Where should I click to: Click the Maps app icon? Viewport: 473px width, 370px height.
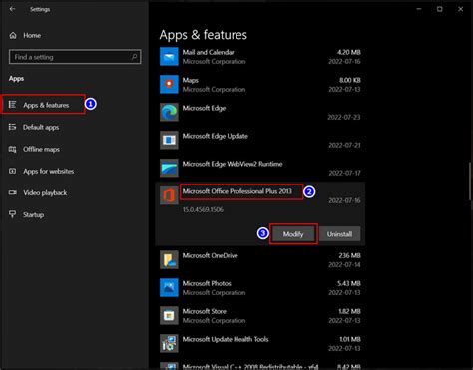click(x=169, y=84)
